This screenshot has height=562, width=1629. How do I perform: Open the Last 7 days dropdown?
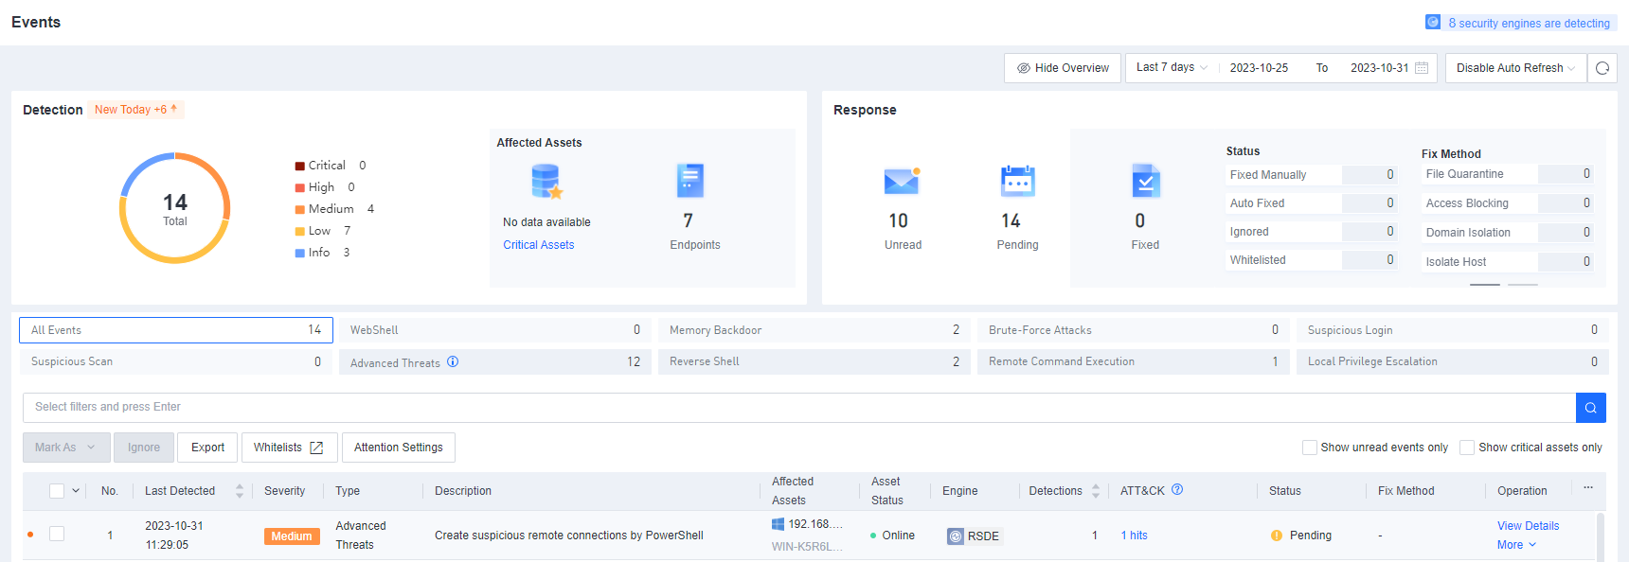click(1172, 68)
